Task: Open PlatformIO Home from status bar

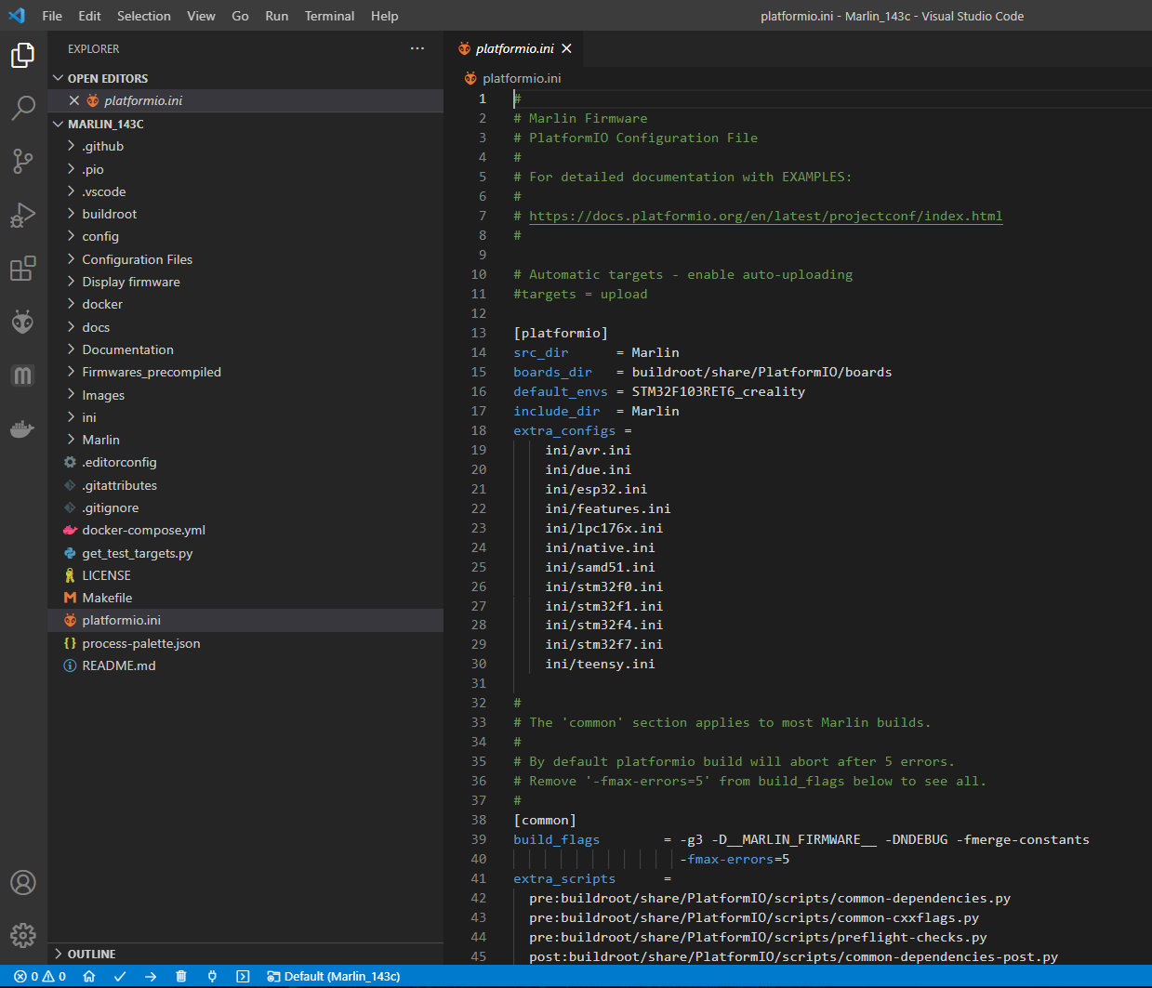Action: point(89,976)
